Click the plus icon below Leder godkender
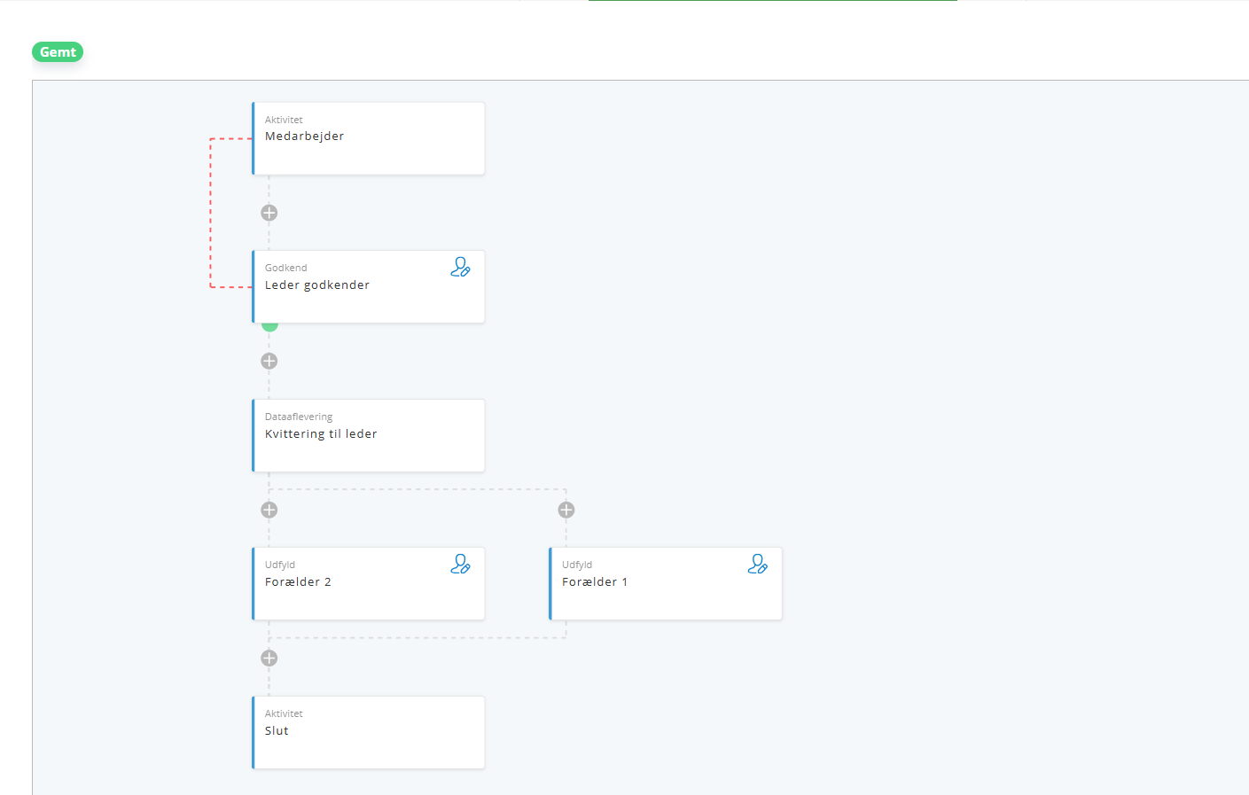1249x795 pixels. (x=269, y=361)
